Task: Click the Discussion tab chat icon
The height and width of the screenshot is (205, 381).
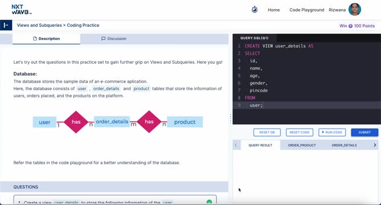Action: [103, 39]
